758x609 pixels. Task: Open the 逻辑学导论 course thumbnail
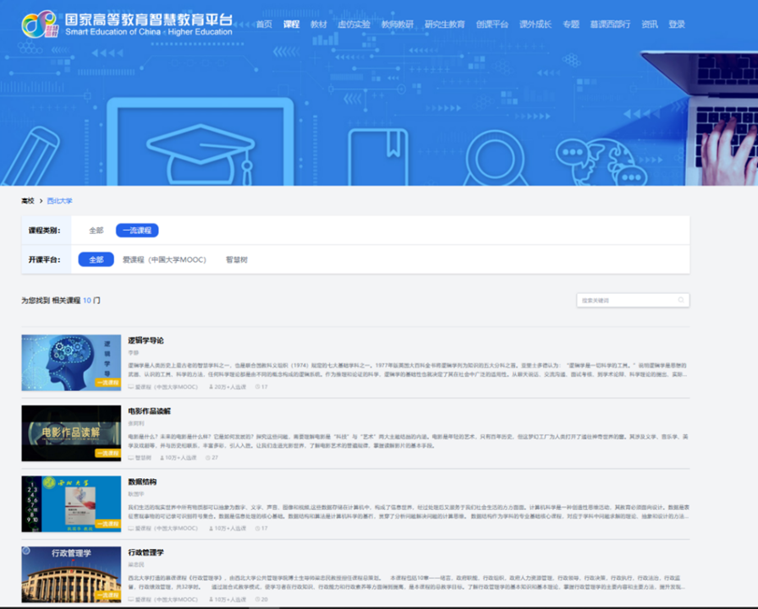point(71,362)
